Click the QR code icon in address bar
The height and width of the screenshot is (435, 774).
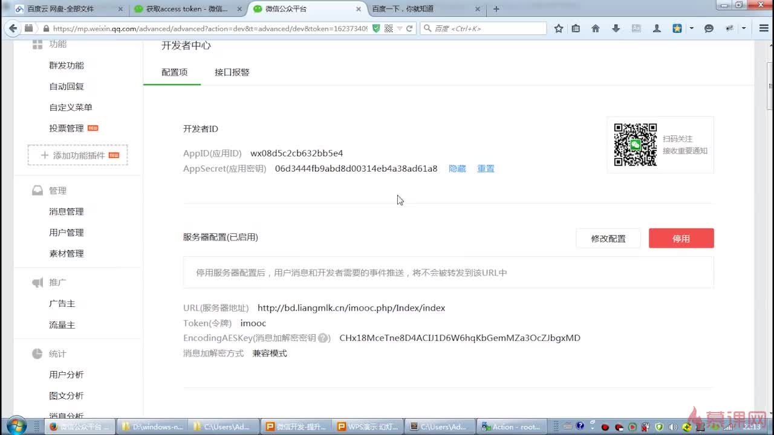pos(388,28)
